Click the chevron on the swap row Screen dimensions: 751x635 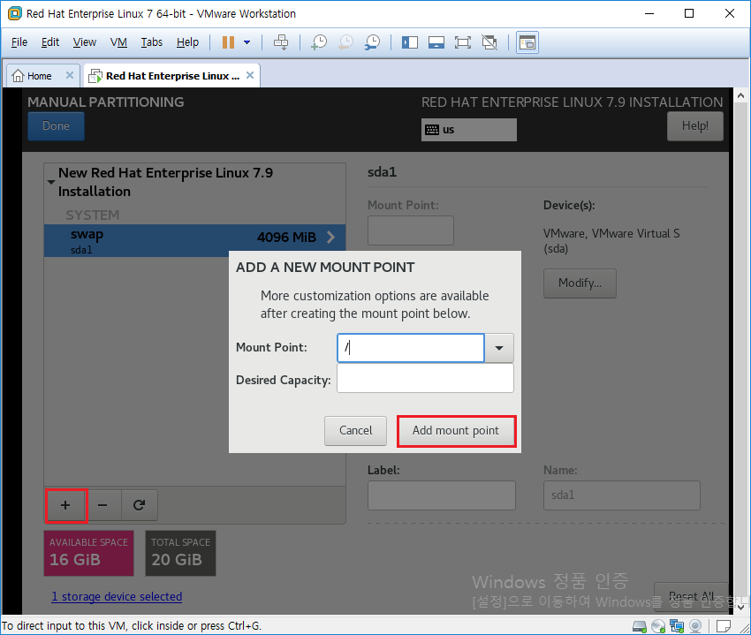click(331, 237)
